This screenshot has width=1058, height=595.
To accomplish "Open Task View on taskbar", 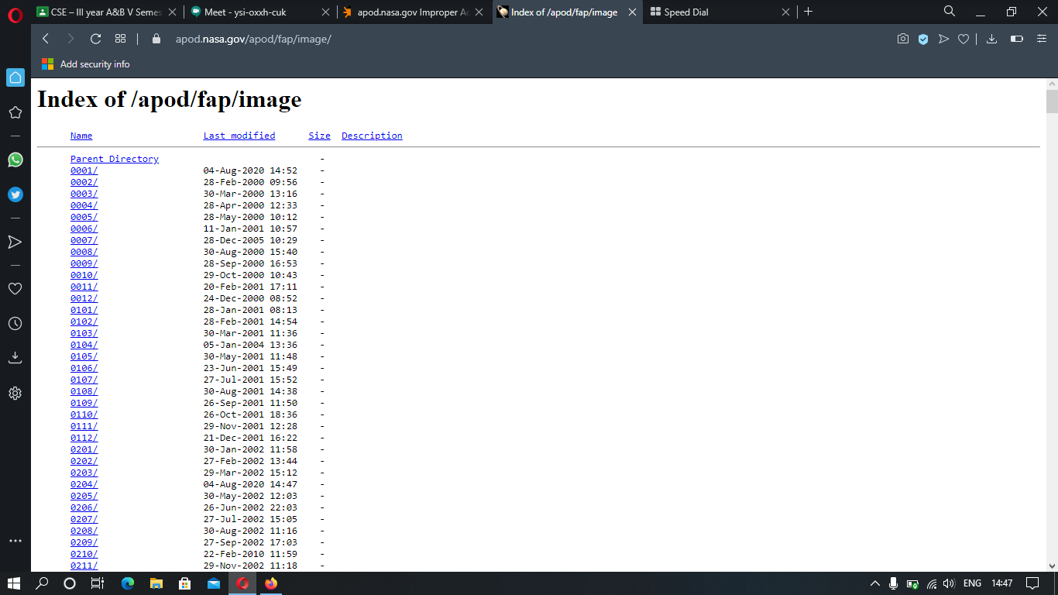I will pyautogui.click(x=98, y=583).
